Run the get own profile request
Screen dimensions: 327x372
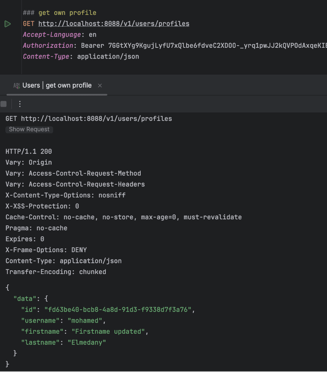pos(8,24)
